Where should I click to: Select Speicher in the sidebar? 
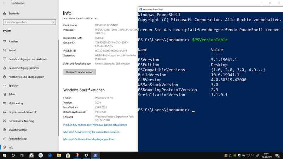coord(13,86)
